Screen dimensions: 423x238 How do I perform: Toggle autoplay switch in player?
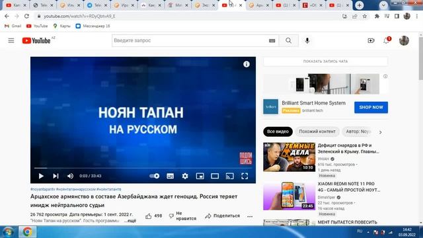(154, 176)
